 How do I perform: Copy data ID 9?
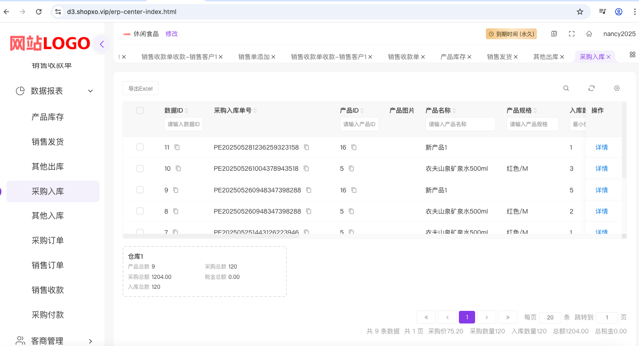point(176,190)
